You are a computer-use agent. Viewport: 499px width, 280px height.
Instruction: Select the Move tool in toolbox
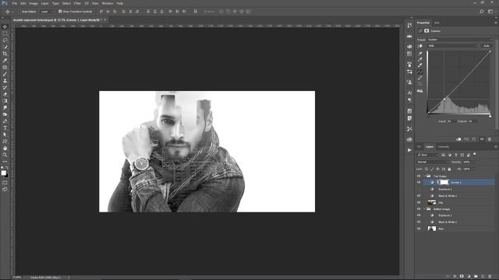[5, 26]
